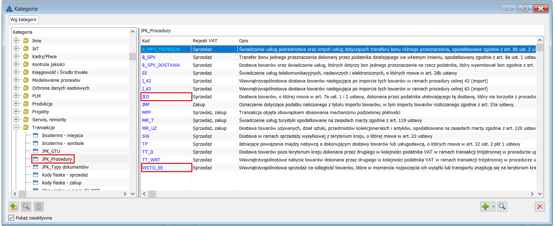
Task: Expand the IoT folder node
Action: pos(16,48)
